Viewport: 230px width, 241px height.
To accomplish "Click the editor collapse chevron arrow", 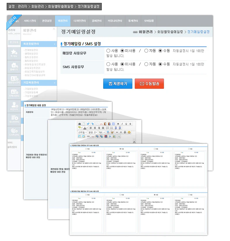I will (x=134, y=142).
